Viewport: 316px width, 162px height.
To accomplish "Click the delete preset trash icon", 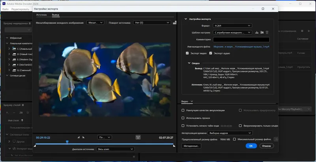I will click(x=267, y=32).
